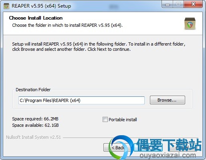Click the 'Space required: 66.2MB' text
Image resolution: width=206 pixels, height=160 pixels.
click(35, 119)
